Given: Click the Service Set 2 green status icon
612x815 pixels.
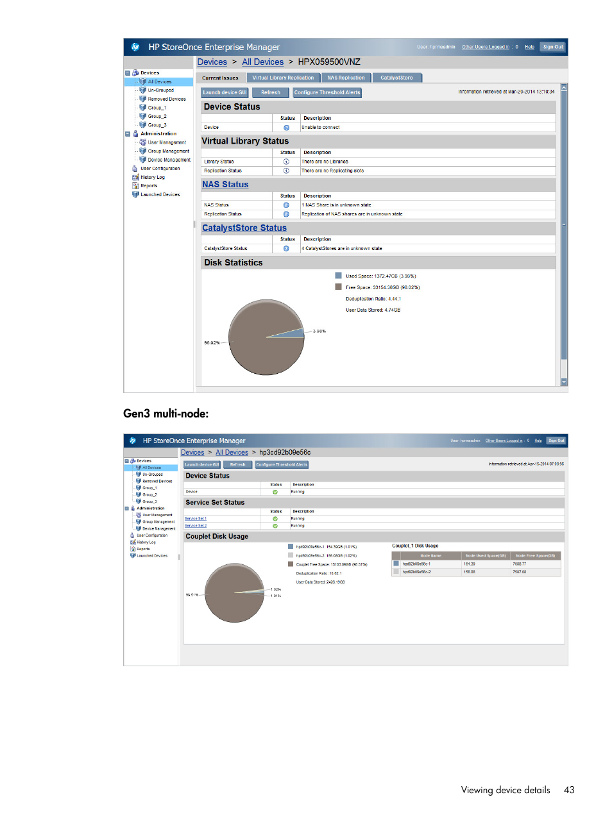Looking at the screenshot, I should [x=275, y=525].
